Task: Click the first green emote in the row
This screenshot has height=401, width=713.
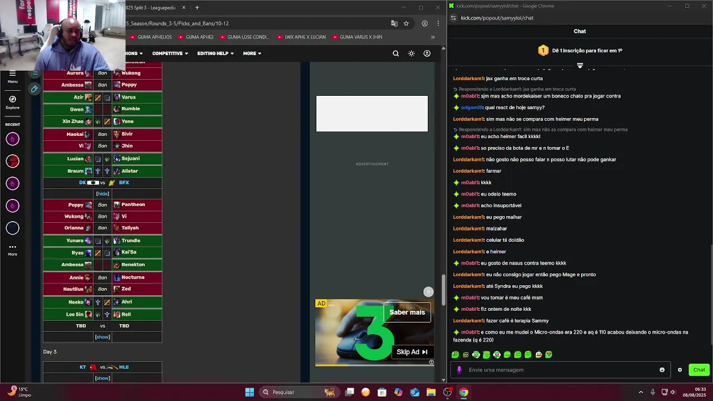Action: click(455, 354)
